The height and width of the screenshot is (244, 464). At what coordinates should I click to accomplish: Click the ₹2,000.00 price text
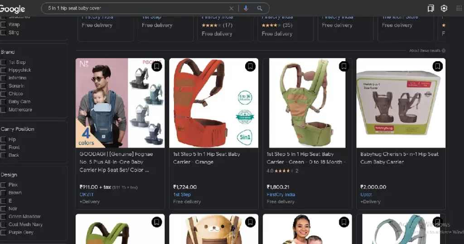pos(373,187)
